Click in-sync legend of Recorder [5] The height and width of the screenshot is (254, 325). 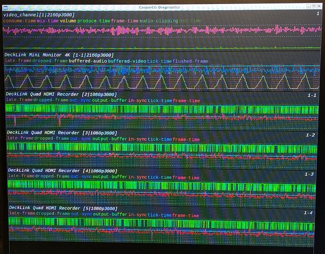pos(138,214)
